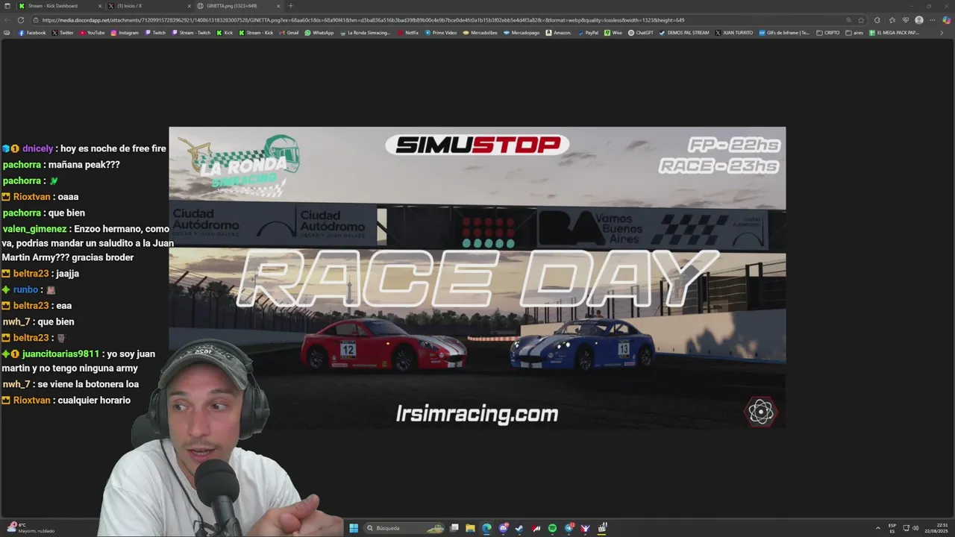Go back to the previous page
This screenshot has width=955, height=537.
coord(7,20)
